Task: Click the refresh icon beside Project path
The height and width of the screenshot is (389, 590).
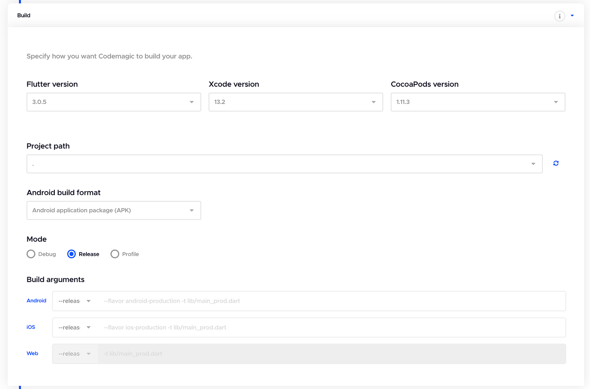Action: click(556, 163)
